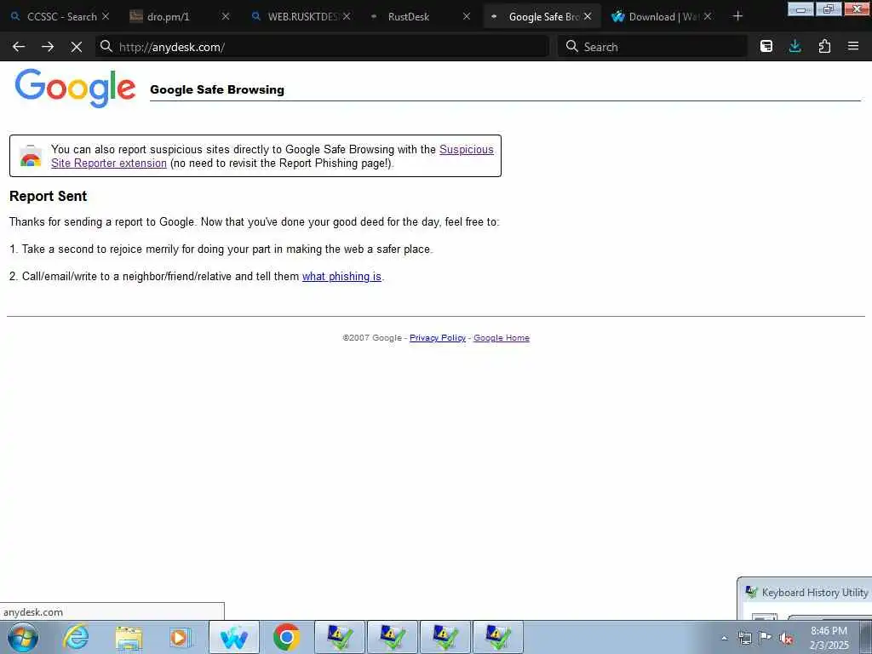
Task: Open the Windows Start menu
Action: click(23, 637)
